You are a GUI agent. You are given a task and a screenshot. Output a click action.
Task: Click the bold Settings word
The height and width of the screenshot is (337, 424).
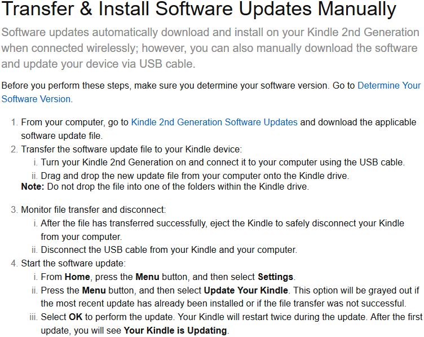click(x=275, y=277)
